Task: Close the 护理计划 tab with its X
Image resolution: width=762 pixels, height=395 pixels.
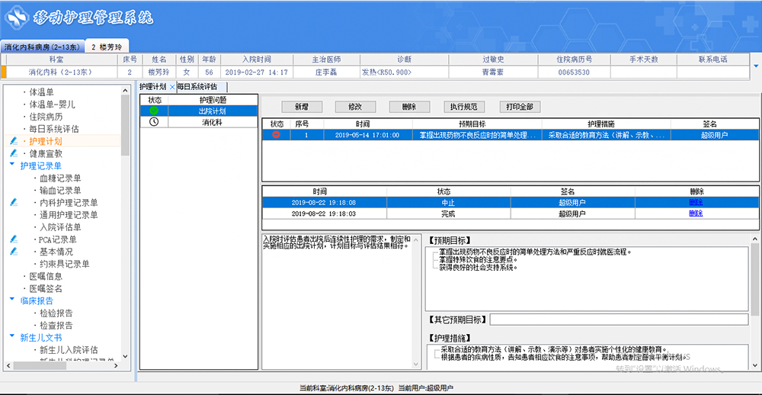Action: pos(172,87)
